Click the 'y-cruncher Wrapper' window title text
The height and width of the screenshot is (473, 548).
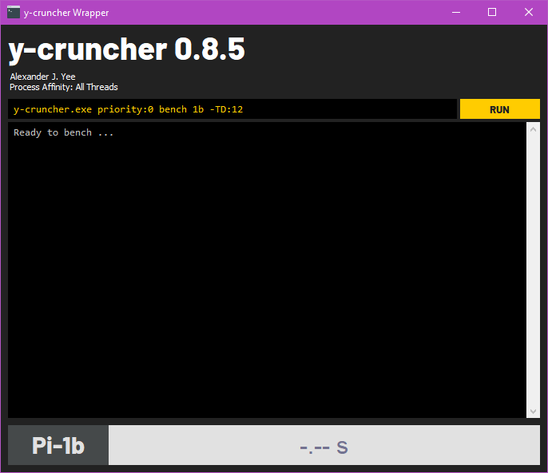tap(66, 13)
